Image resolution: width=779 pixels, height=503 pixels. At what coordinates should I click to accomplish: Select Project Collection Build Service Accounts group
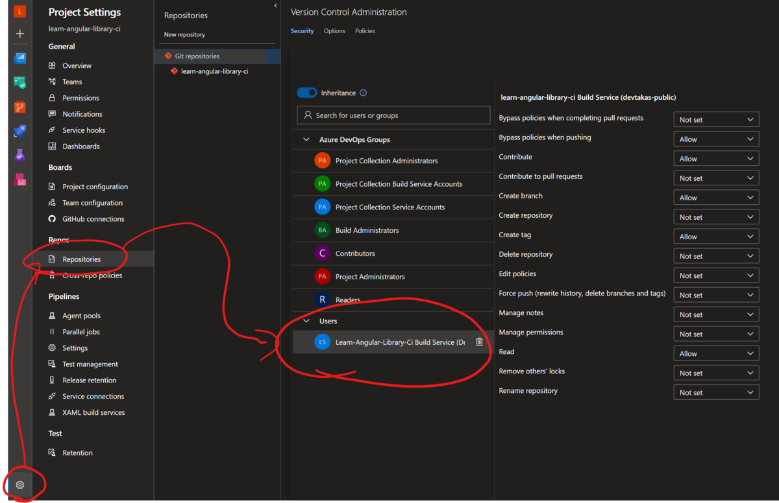pyautogui.click(x=399, y=184)
